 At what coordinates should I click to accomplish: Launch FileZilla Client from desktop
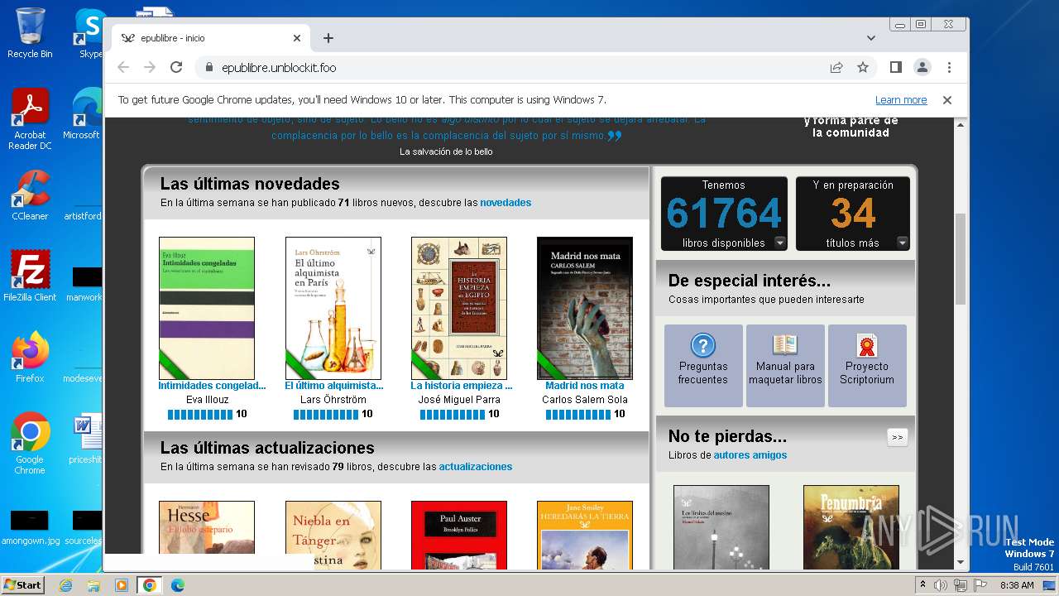tap(30, 276)
